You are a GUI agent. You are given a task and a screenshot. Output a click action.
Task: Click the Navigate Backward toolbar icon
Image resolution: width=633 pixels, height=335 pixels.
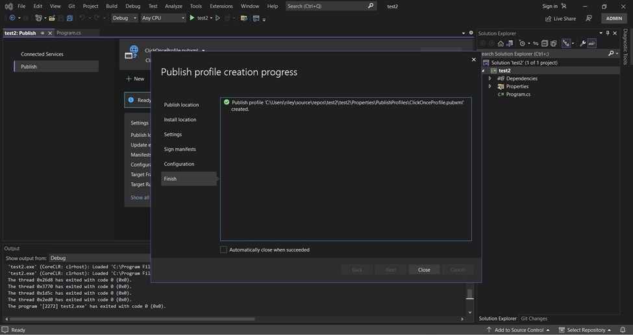[12, 18]
